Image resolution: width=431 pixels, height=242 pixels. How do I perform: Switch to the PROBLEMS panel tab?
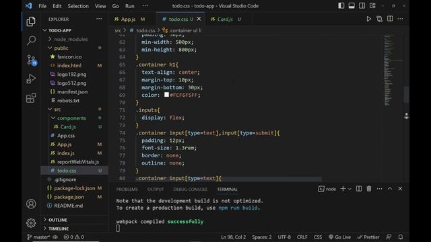127,190
